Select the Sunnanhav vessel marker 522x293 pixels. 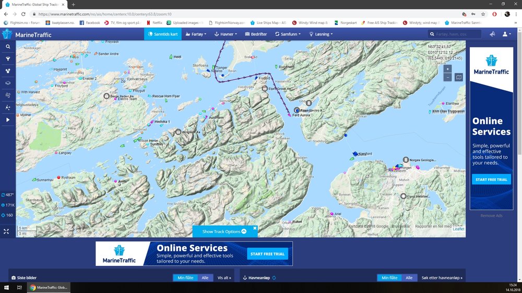(x=34, y=179)
